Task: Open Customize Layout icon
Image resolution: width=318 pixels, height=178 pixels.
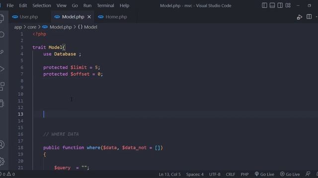Action: [288, 5]
